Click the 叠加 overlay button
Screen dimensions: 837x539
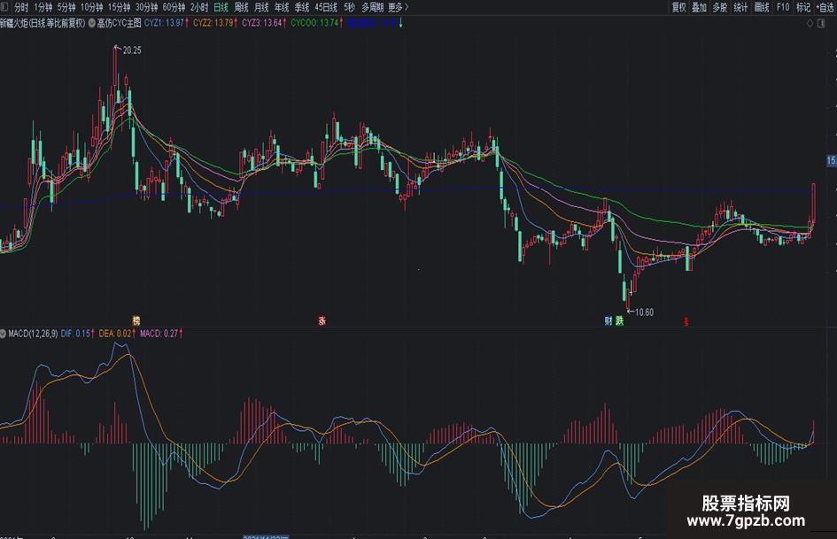(x=700, y=7)
